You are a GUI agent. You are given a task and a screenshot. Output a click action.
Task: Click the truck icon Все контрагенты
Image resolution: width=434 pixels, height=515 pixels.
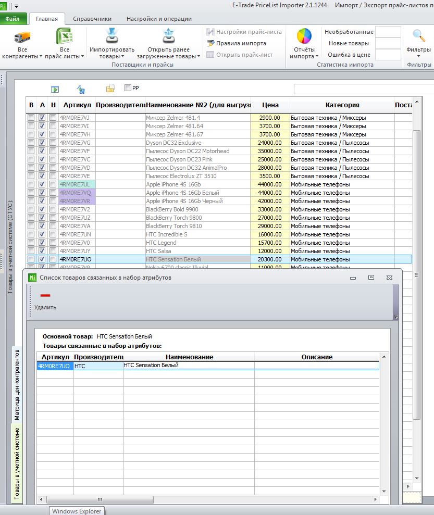tap(22, 37)
